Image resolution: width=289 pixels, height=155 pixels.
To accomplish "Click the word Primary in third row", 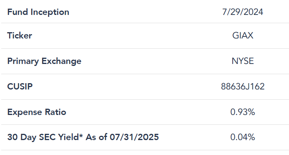I will [x=23, y=61].
